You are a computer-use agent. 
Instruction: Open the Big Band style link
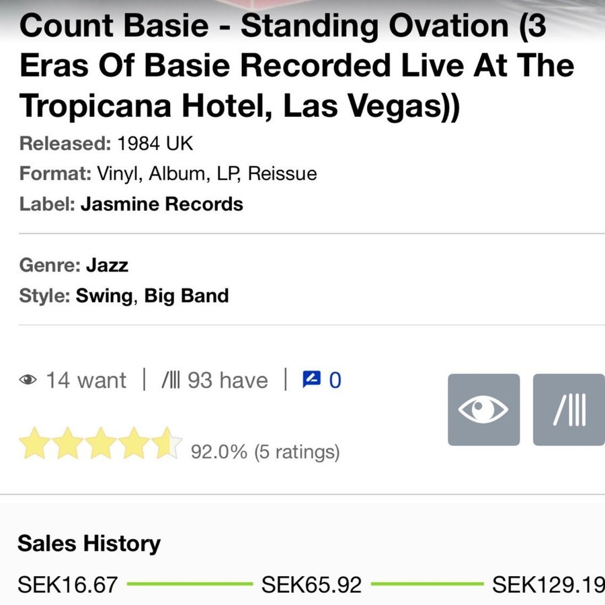point(186,296)
